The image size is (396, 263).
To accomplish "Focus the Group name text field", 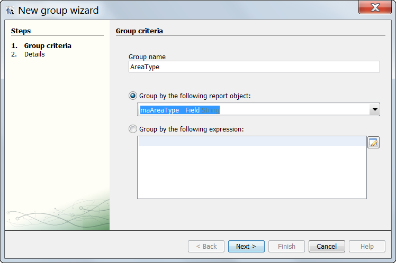I will pyautogui.click(x=254, y=67).
